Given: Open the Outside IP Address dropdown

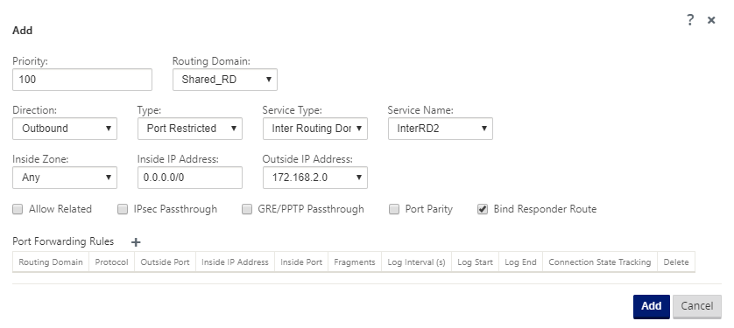Looking at the screenshot, I should point(315,178).
